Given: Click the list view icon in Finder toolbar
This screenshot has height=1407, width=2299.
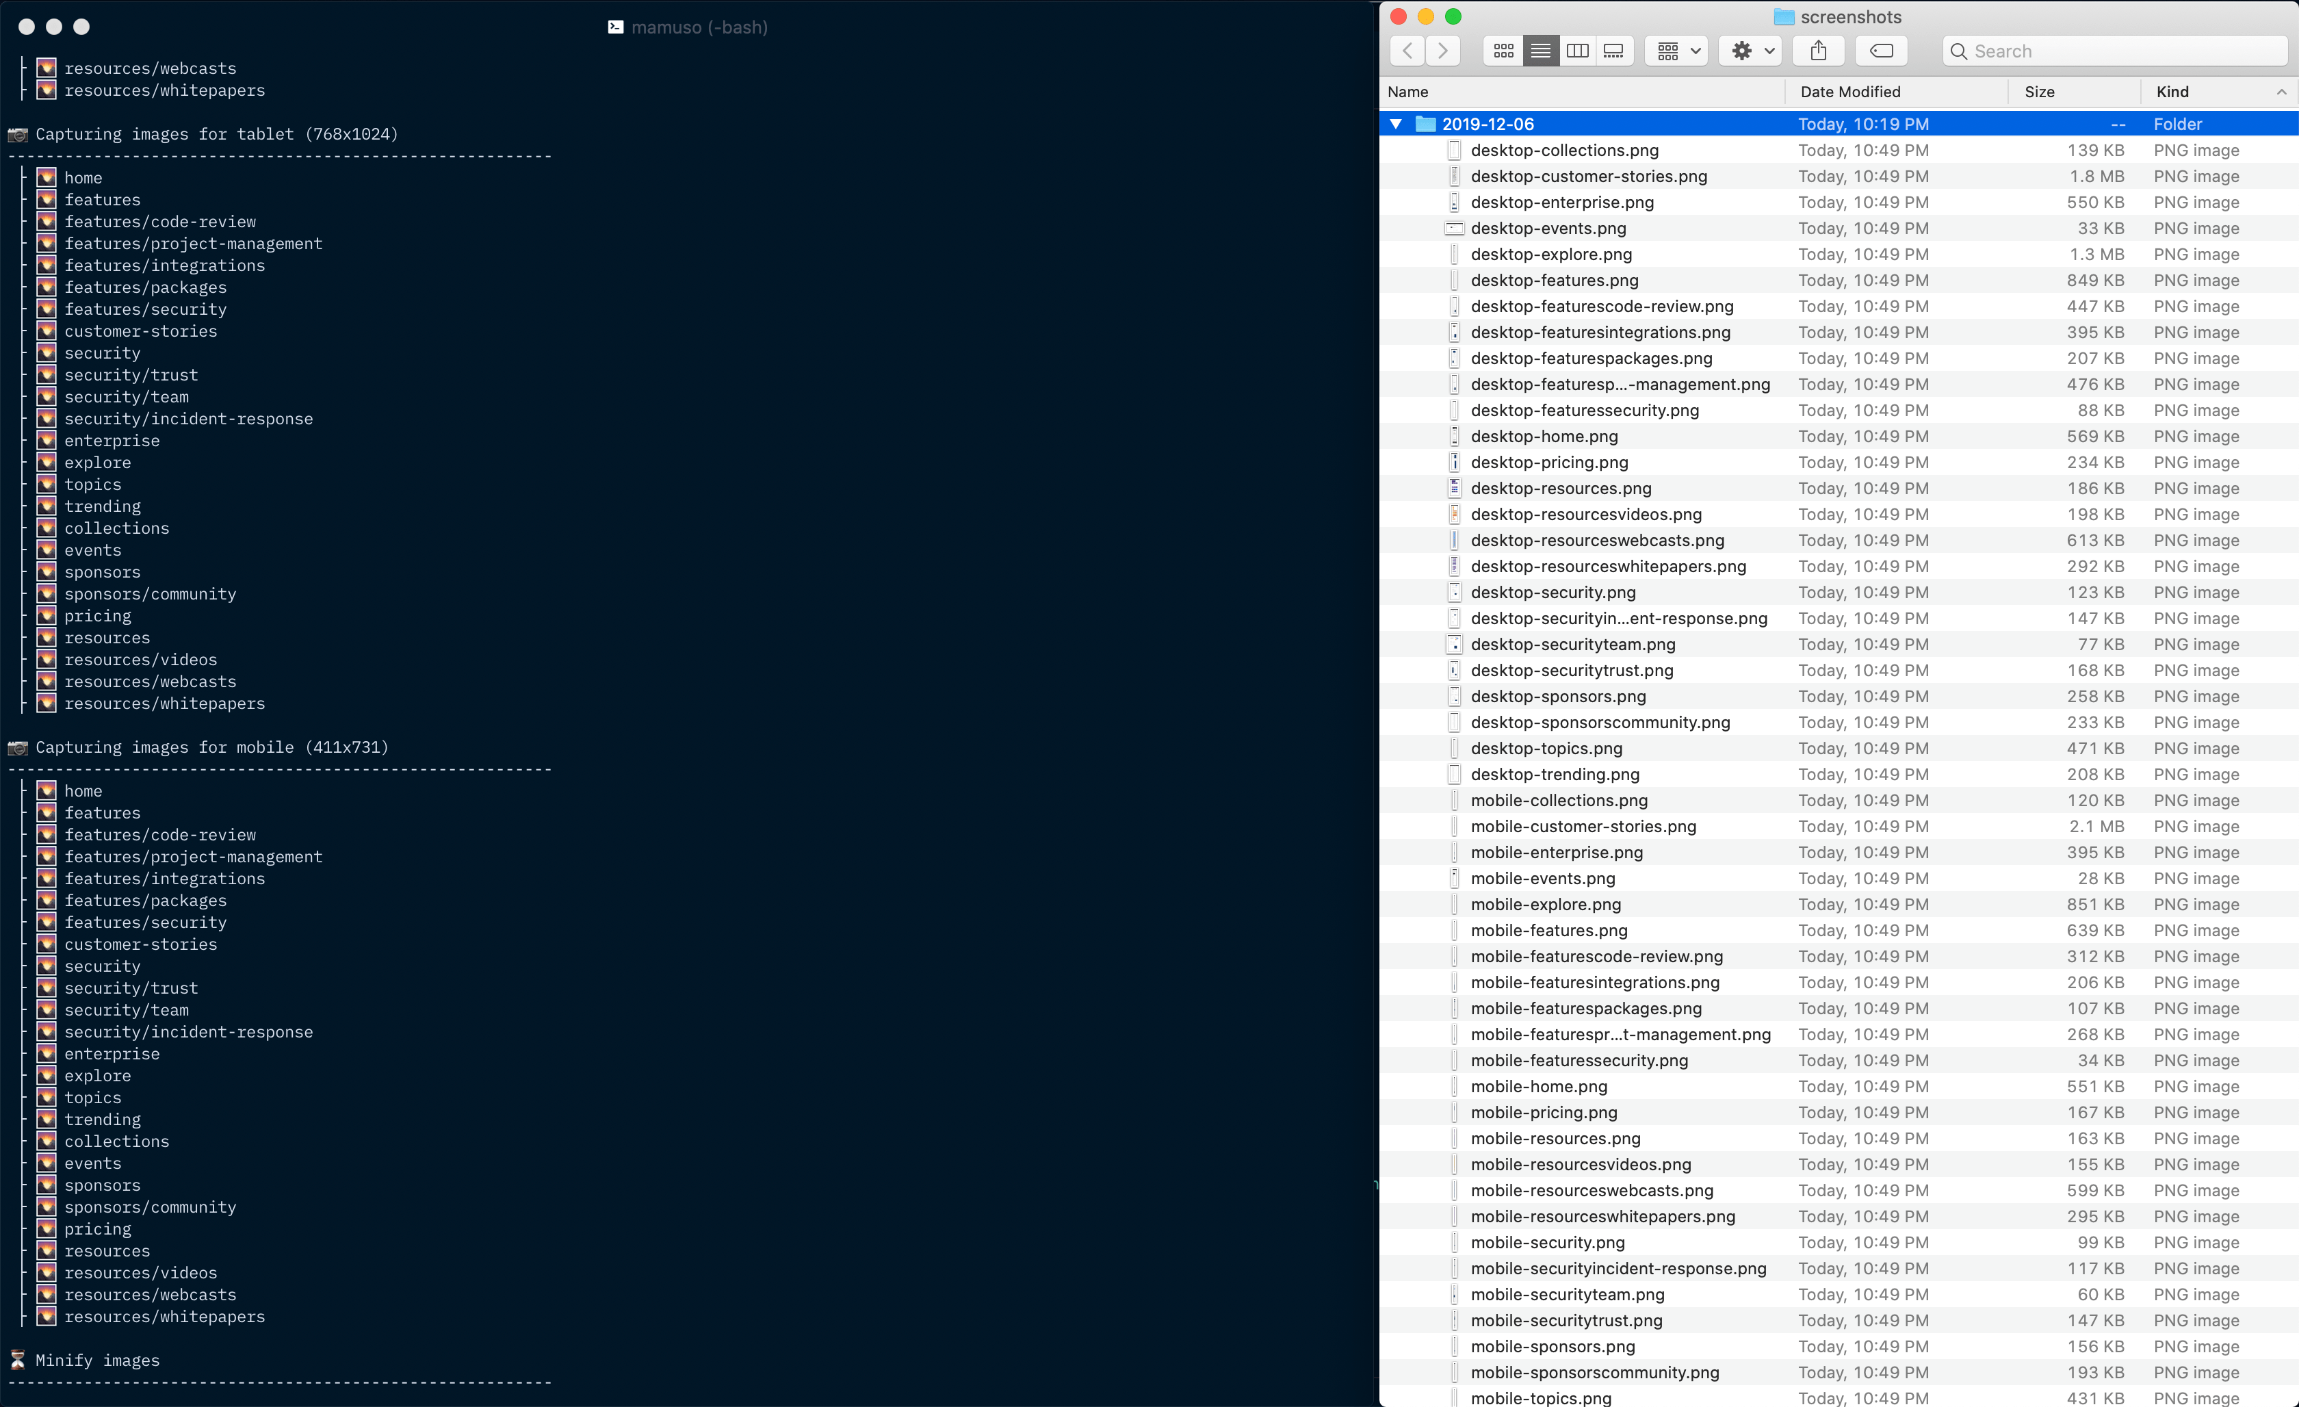Looking at the screenshot, I should point(1540,51).
